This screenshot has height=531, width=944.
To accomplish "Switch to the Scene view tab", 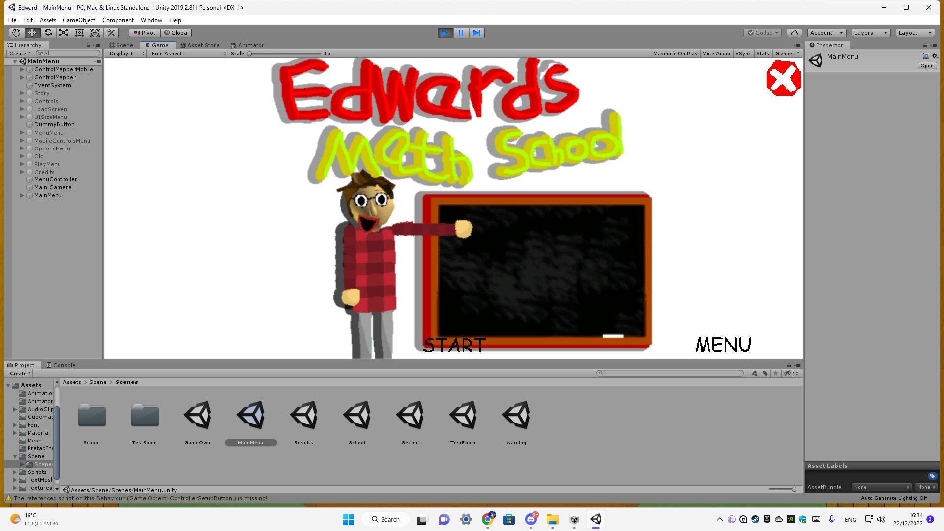I will 121,45.
